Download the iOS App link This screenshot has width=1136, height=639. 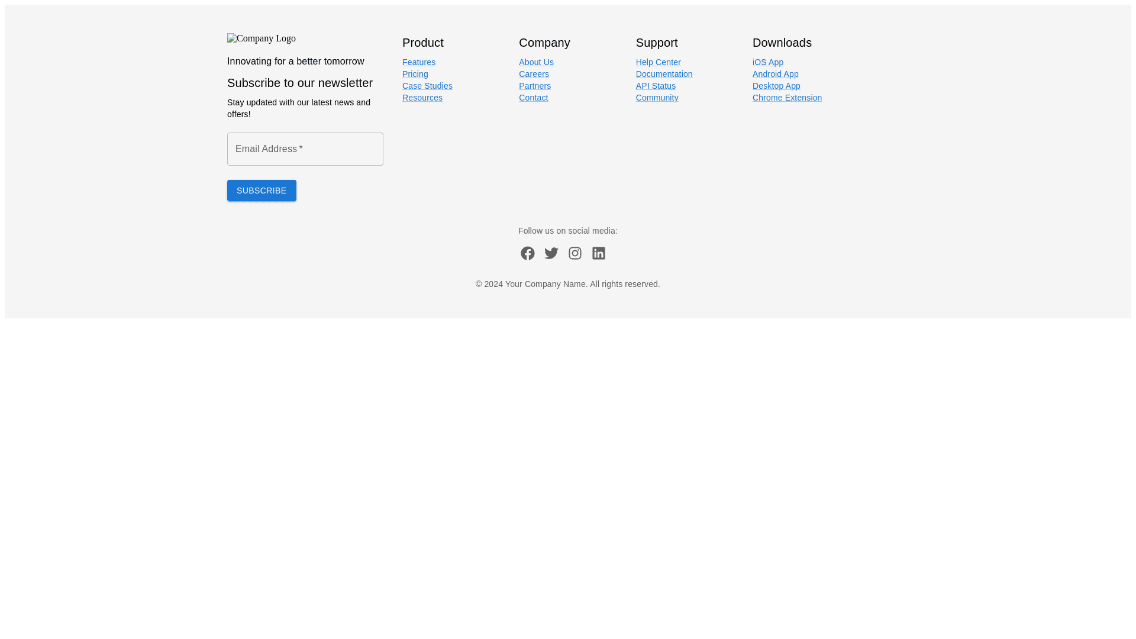pos(767,62)
